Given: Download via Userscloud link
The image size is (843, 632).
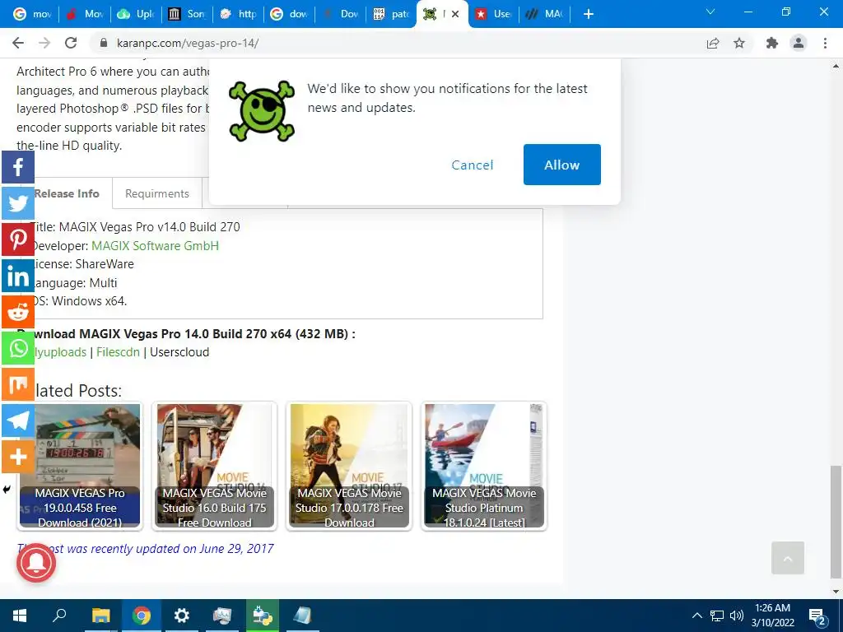Looking at the screenshot, I should click(179, 352).
